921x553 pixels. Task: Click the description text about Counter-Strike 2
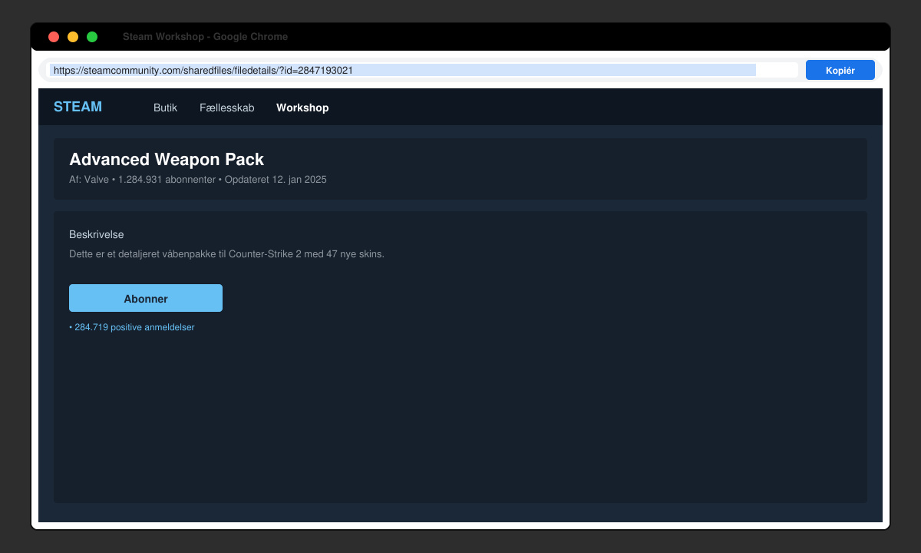pos(226,253)
